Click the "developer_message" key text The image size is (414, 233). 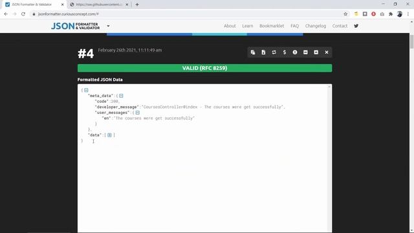click(x=116, y=107)
